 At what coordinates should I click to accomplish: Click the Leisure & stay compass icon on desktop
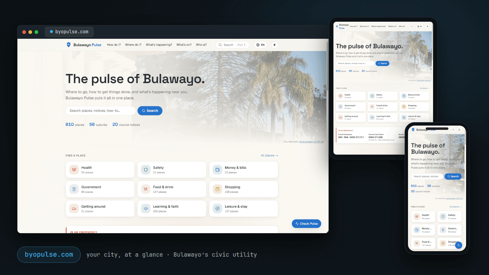pyautogui.click(x=217, y=209)
